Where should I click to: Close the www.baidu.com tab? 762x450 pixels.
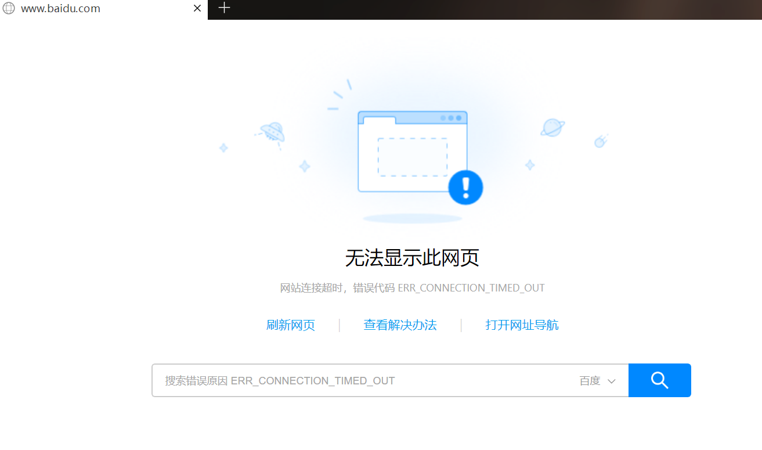197,8
